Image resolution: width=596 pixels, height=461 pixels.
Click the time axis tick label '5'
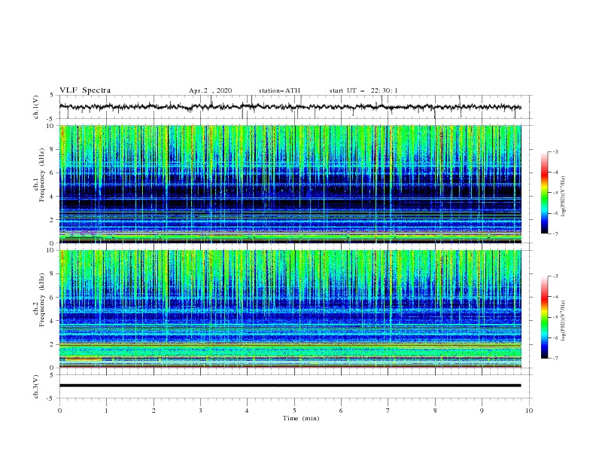click(x=294, y=411)
